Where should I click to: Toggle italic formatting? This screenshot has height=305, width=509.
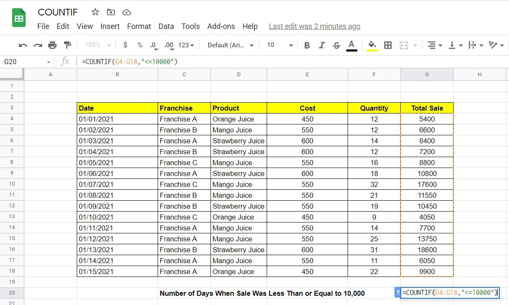click(x=322, y=45)
